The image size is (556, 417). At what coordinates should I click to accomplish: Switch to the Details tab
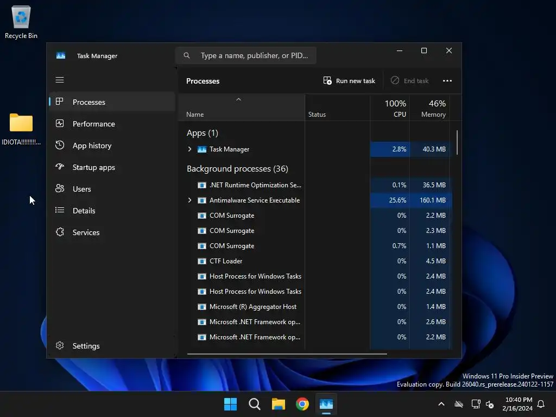[x=112, y=210]
